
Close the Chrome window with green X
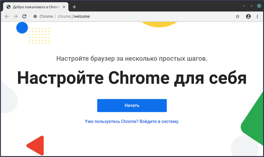(x=259, y=6)
